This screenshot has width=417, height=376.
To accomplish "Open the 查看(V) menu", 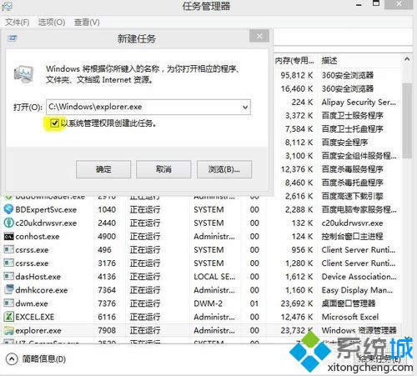I will [87, 22].
